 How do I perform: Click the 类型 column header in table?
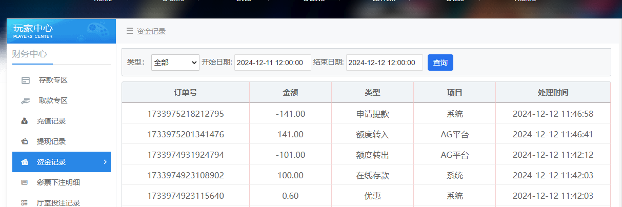point(373,93)
